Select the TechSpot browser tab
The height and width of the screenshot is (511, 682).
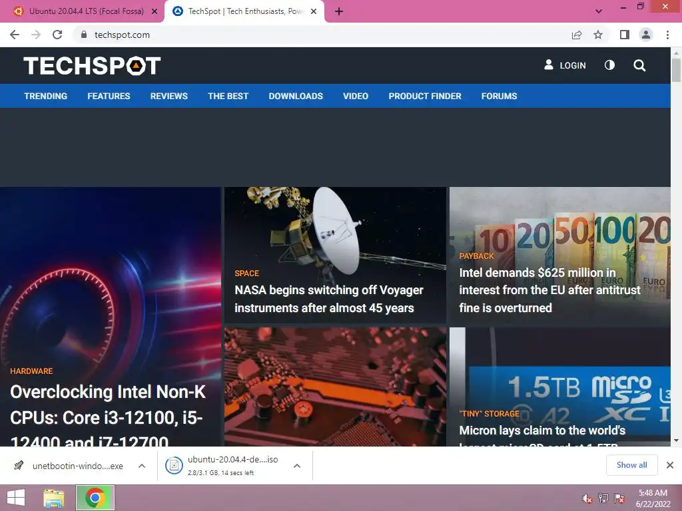coord(244,11)
